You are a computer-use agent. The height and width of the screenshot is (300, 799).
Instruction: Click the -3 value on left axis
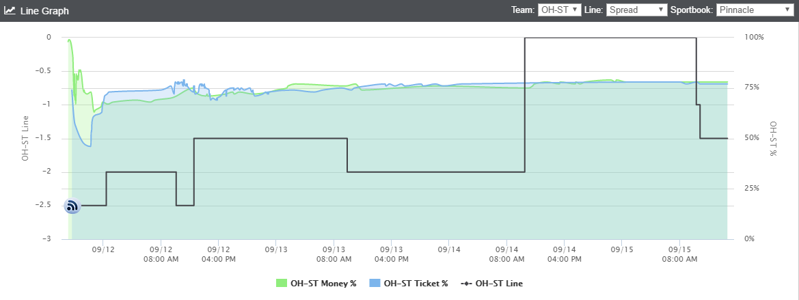point(46,239)
